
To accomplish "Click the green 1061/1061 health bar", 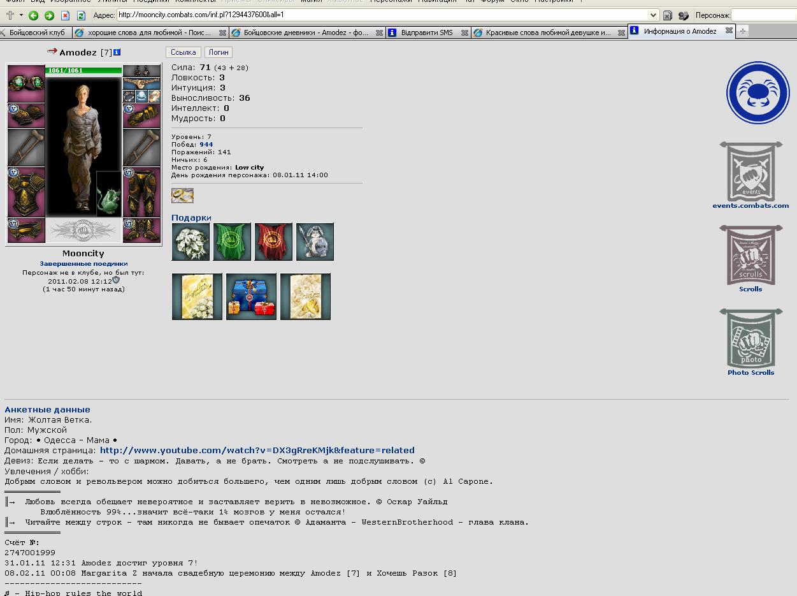I will [83, 70].
